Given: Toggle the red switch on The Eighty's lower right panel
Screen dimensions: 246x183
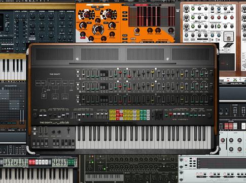Looking at the screenshot, I should coord(171,114).
